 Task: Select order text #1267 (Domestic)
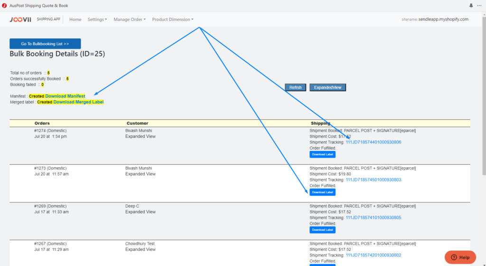pyautogui.click(x=50, y=244)
